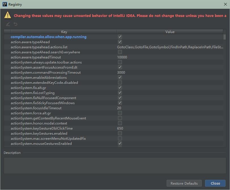The width and height of the screenshot is (230, 190).
Task: Click the 10000 timeout value cell
Action: pyautogui.click(x=122, y=57)
